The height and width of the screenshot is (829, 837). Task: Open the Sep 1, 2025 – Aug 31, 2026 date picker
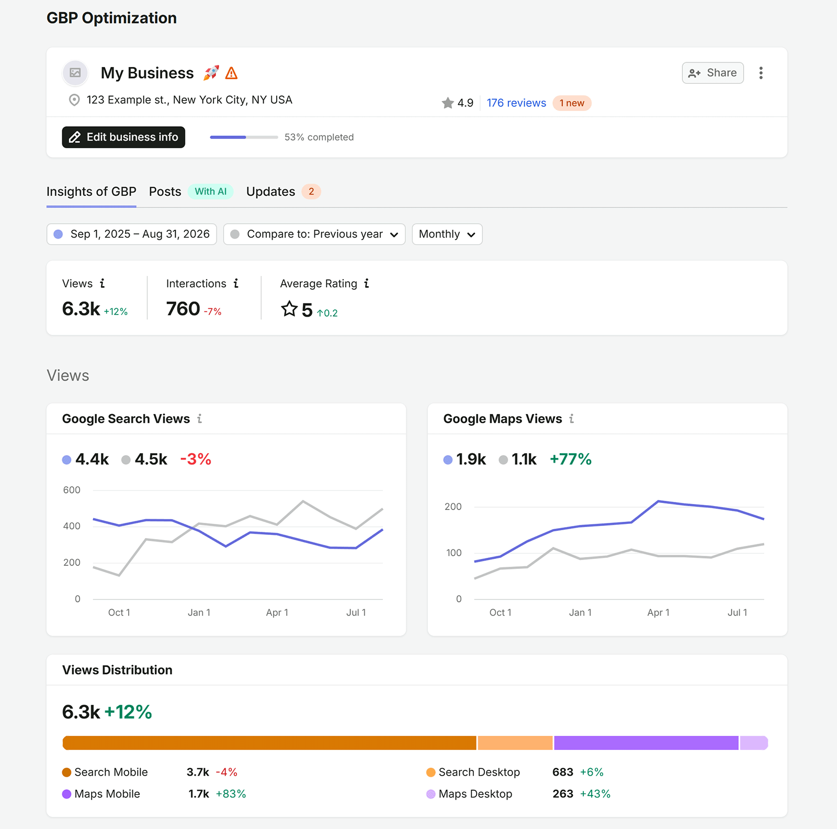[x=132, y=234]
